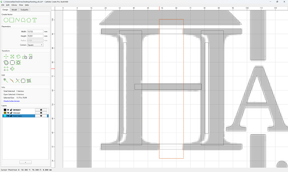Open settings for the Auto-trace layer

[41, 116]
